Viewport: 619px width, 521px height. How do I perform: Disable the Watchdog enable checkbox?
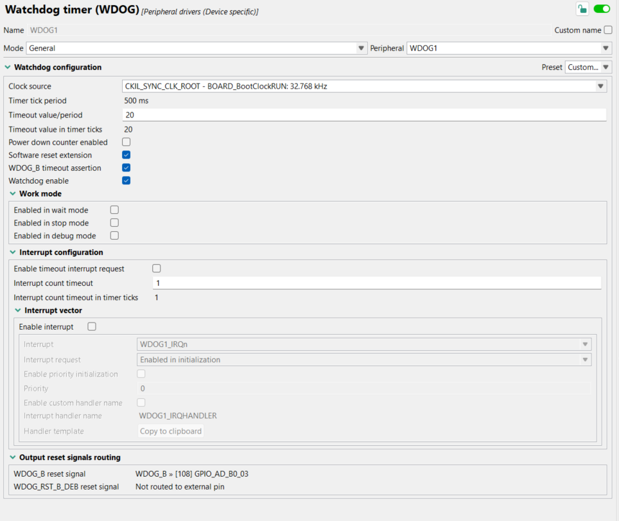point(126,181)
